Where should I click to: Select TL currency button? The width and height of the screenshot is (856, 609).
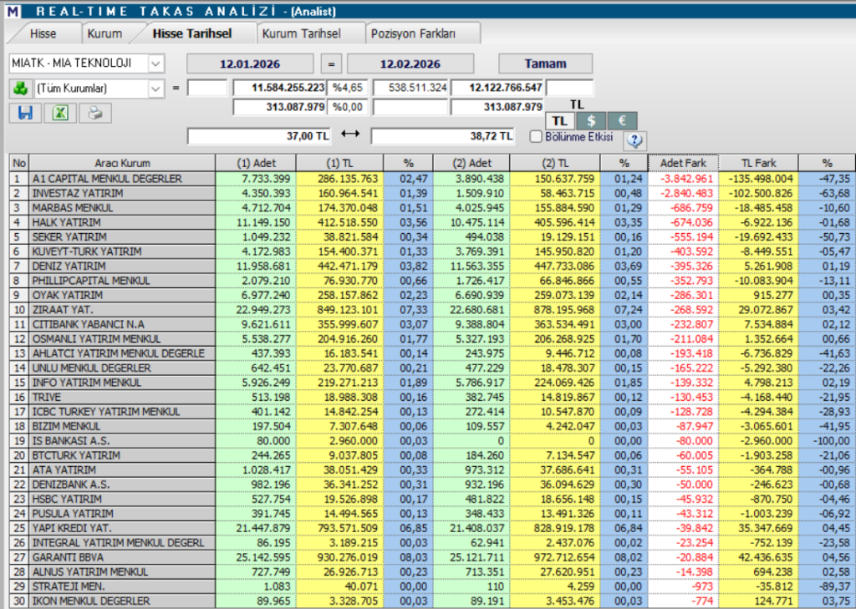tap(559, 120)
